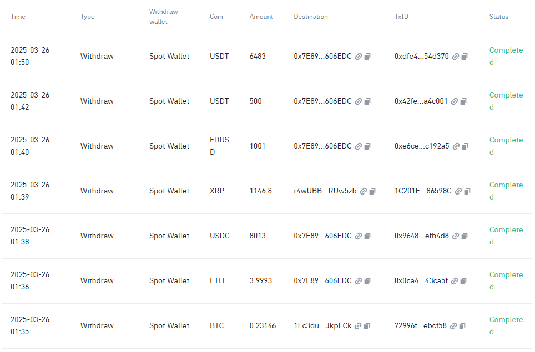Click the Status column header

(498, 17)
